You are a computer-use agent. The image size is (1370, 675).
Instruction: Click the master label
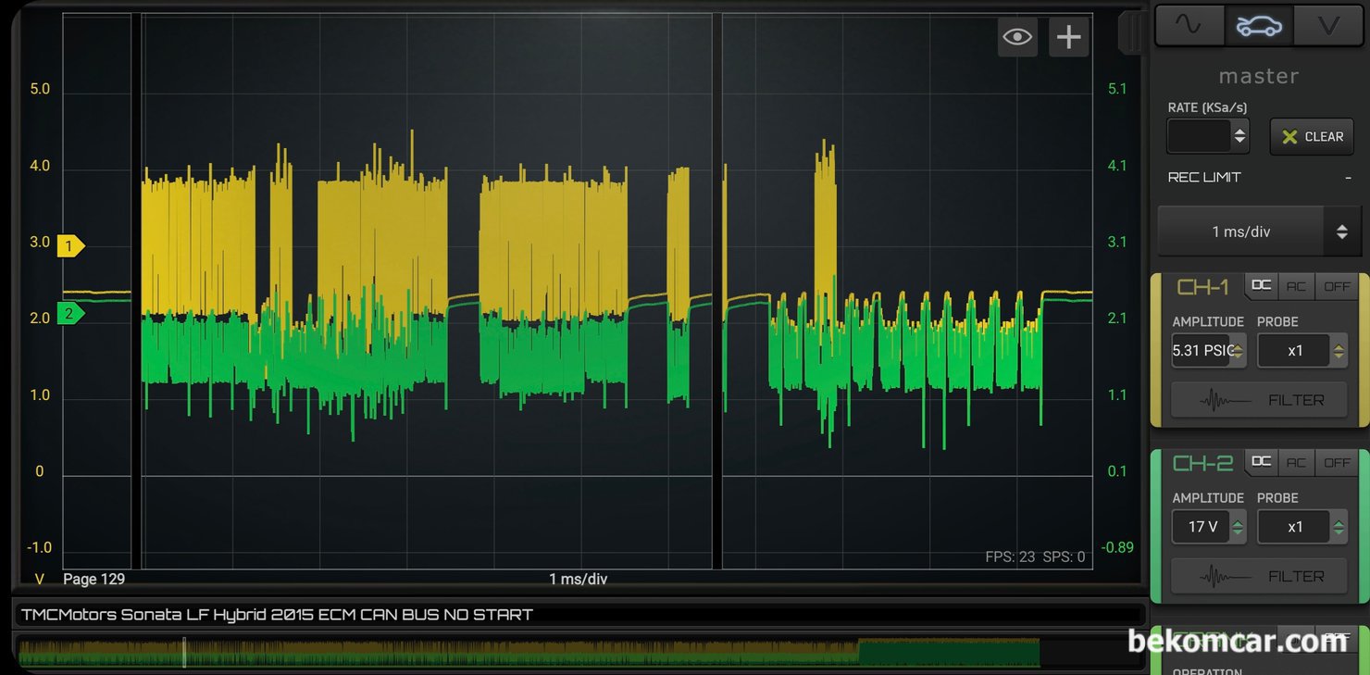click(x=1259, y=76)
